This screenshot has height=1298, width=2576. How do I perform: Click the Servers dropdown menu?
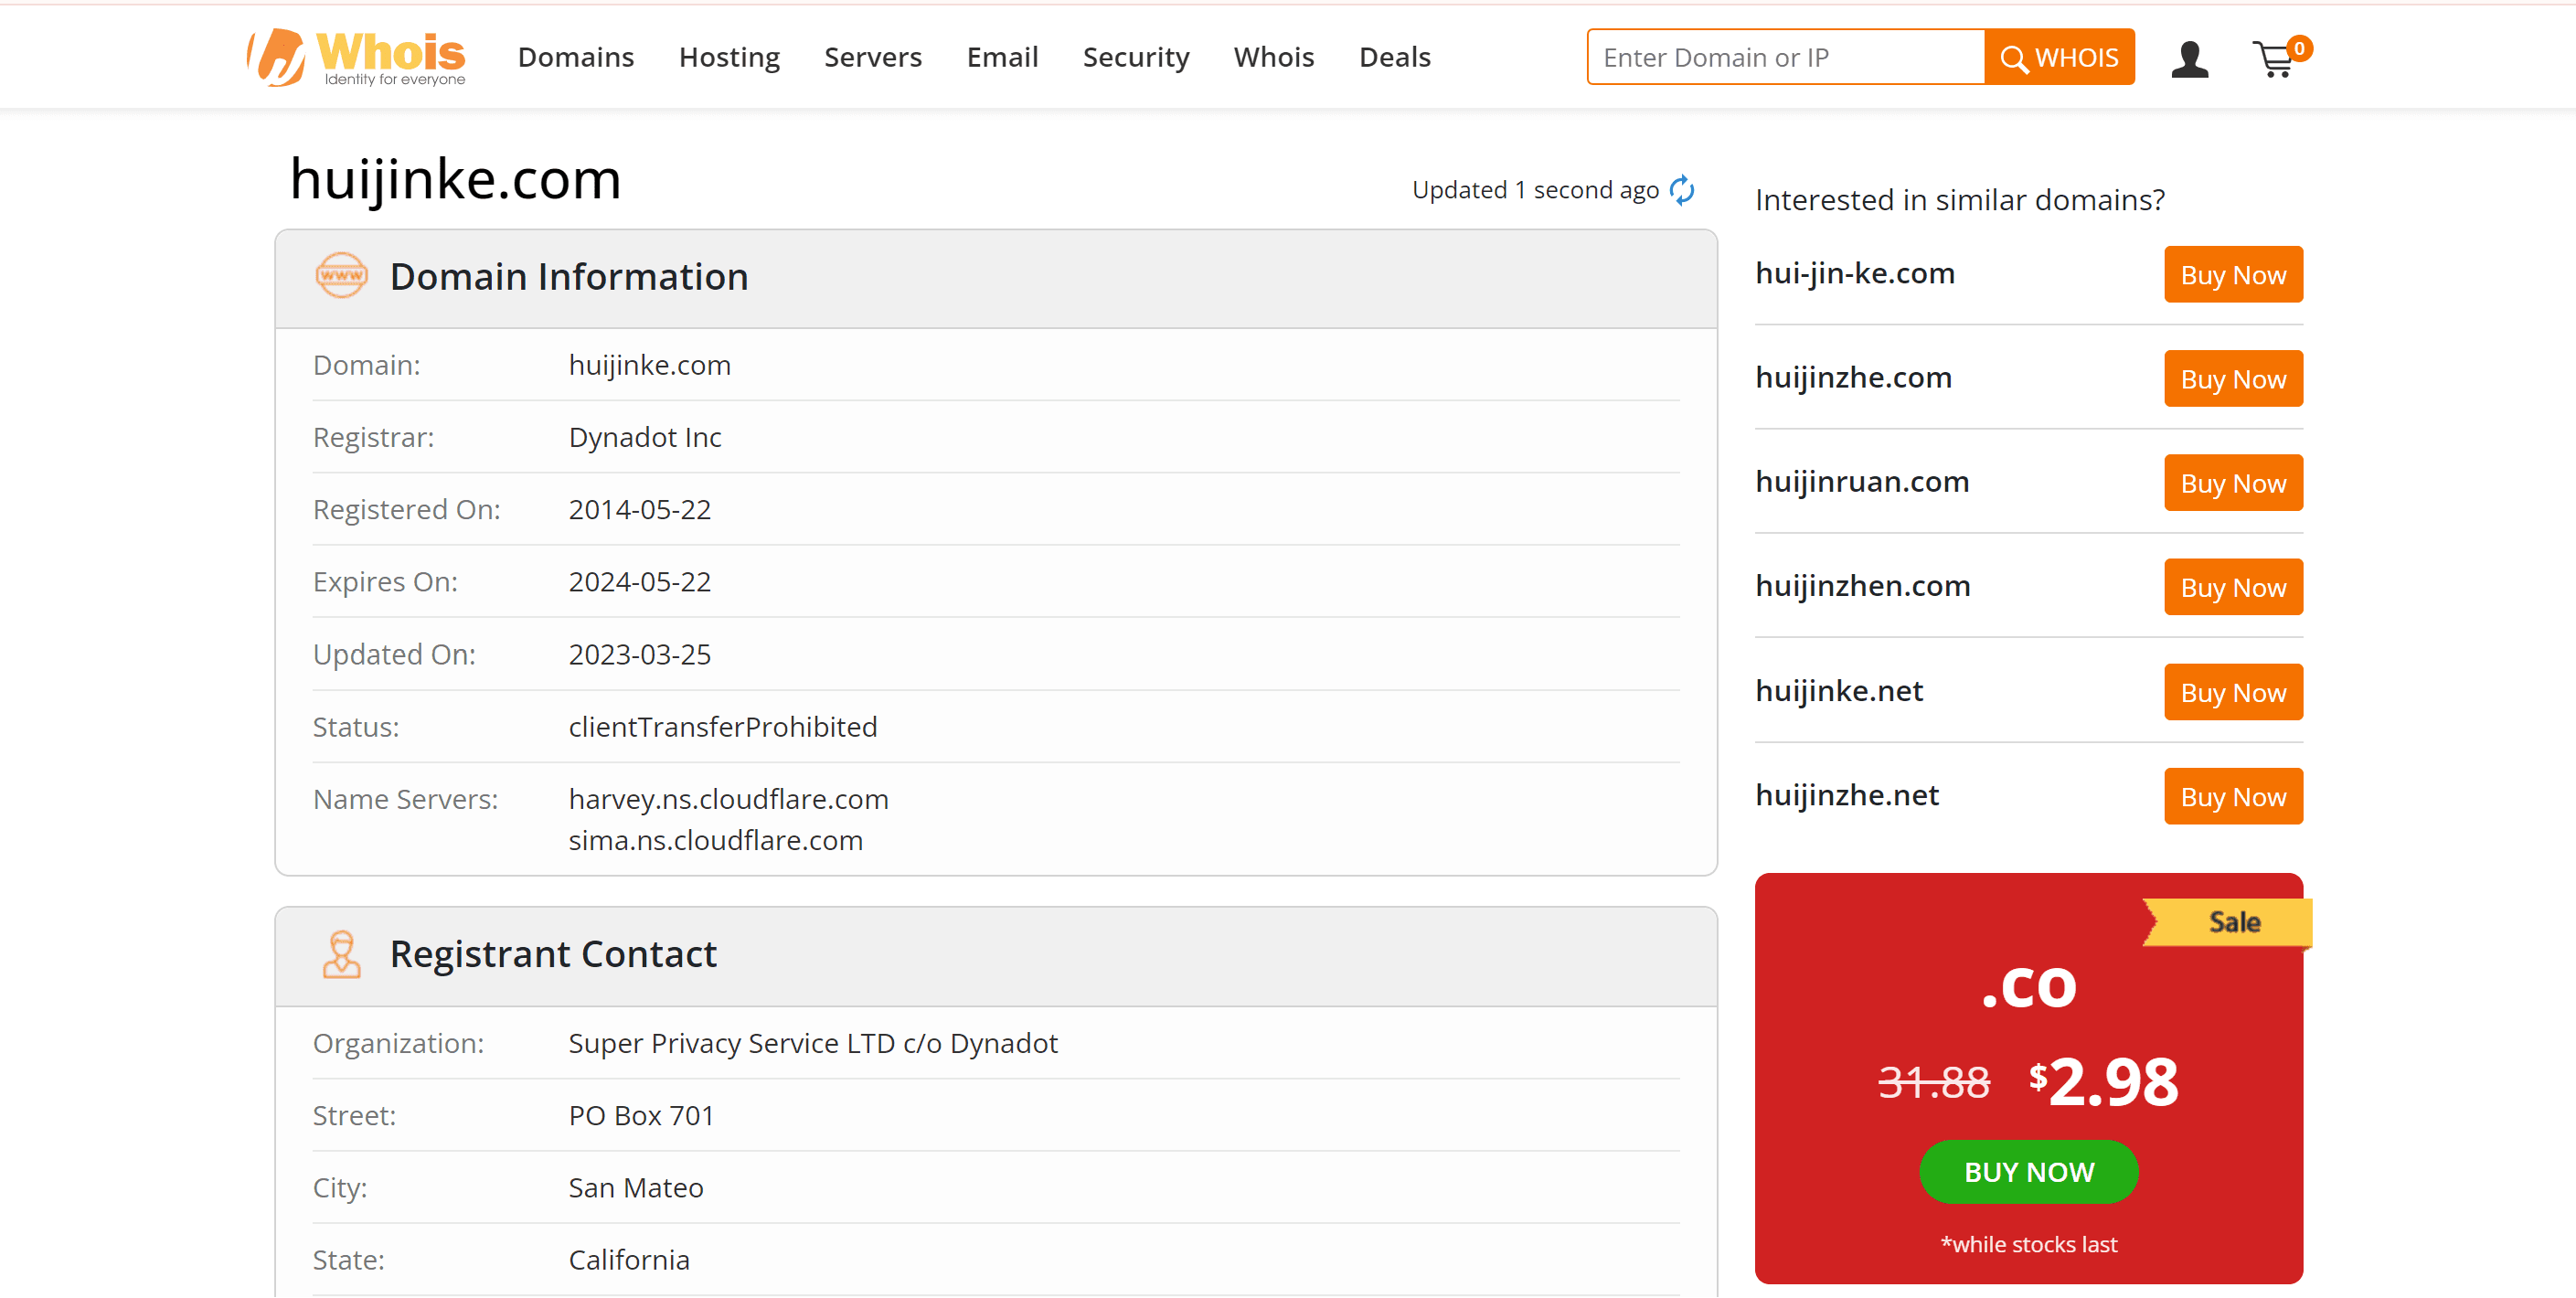tap(872, 57)
